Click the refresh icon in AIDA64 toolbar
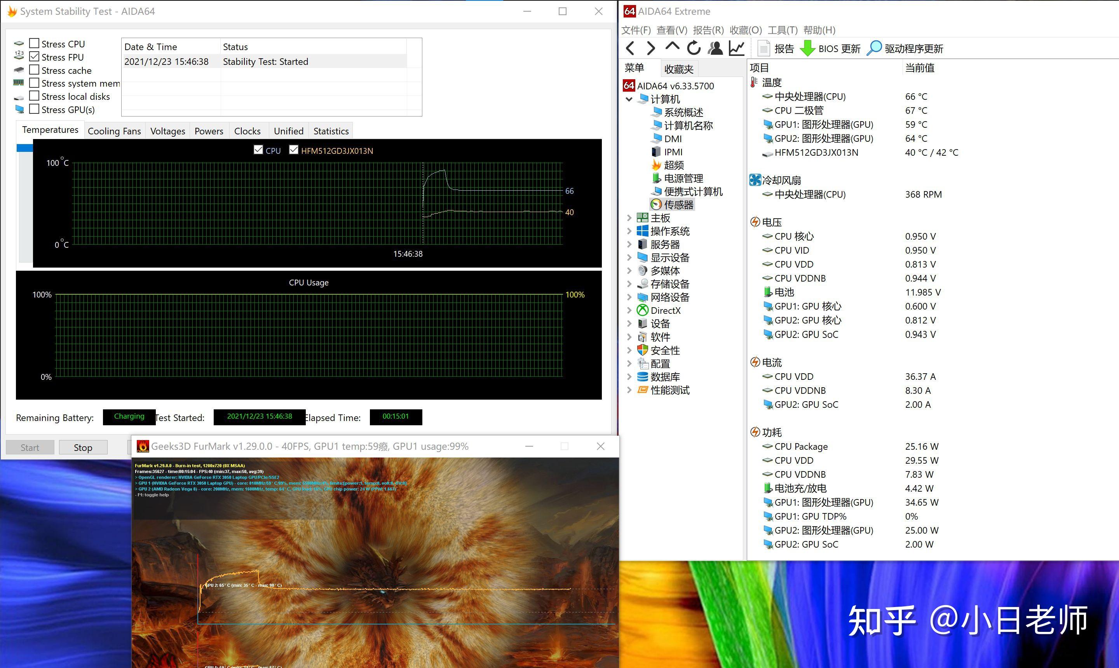This screenshot has height=668, width=1119. point(694,48)
